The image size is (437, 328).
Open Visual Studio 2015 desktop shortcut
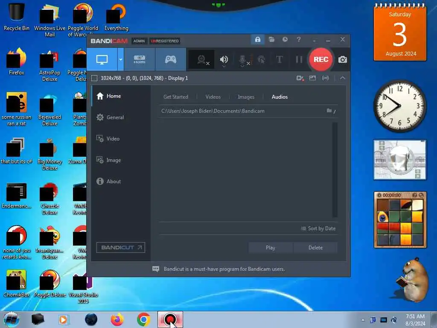[x=83, y=287]
